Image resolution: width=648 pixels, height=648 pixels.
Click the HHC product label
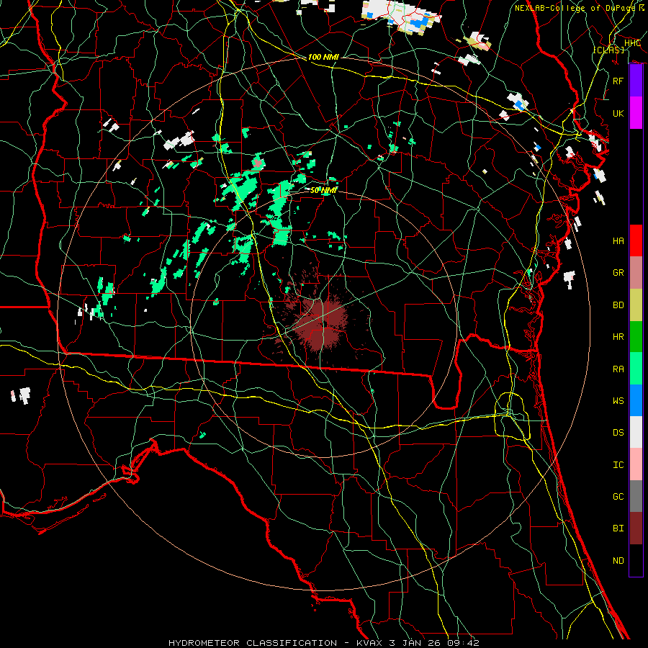coord(632,43)
